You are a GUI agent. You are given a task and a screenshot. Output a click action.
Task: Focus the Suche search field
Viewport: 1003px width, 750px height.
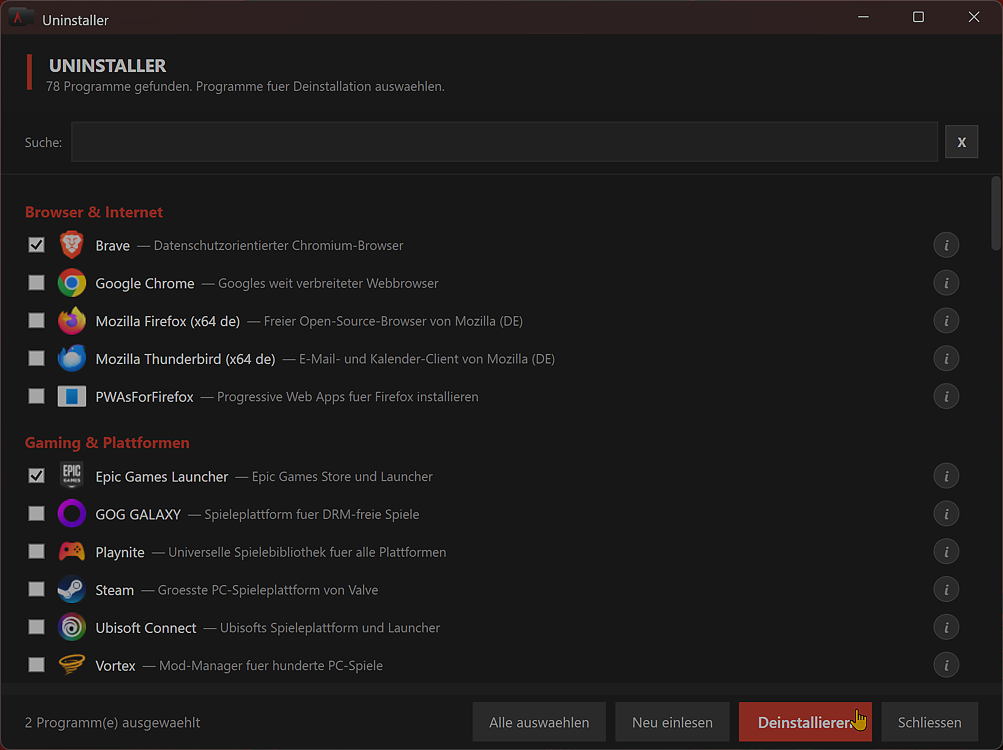tap(504, 142)
